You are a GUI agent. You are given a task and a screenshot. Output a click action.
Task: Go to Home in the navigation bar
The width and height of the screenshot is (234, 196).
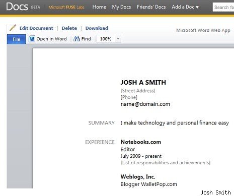[x=99, y=7]
